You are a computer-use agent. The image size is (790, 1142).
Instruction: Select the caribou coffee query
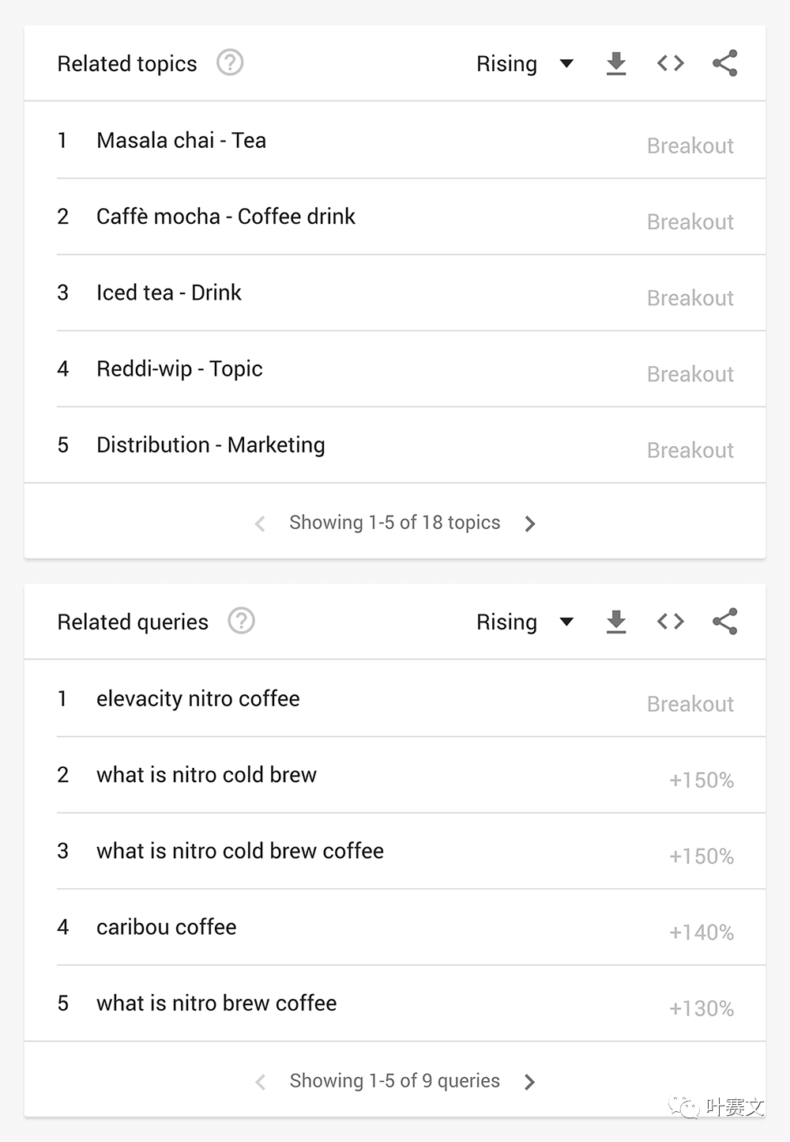pyautogui.click(x=395, y=927)
